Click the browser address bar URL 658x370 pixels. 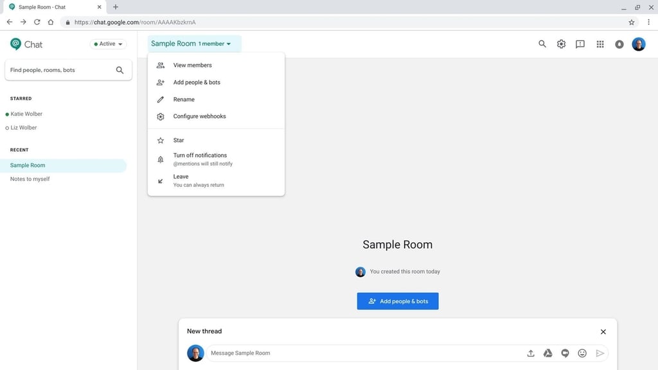tap(135, 22)
